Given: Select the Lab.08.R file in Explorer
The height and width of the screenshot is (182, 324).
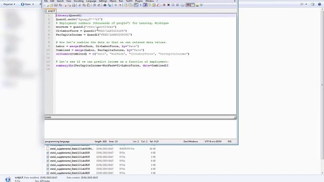Looking at the screenshot, I should pyautogui.click(x=70, y=173).
